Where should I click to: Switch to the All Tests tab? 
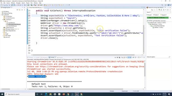(150, 21)
